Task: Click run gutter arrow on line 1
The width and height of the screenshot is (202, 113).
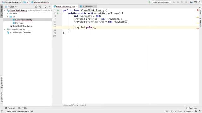Action: (x=58, y=10)
